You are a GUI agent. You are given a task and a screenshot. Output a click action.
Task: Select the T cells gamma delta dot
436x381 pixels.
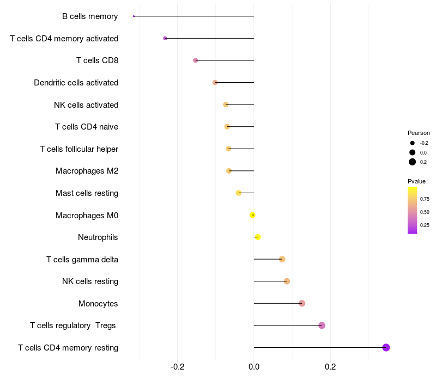coord(282,259)
